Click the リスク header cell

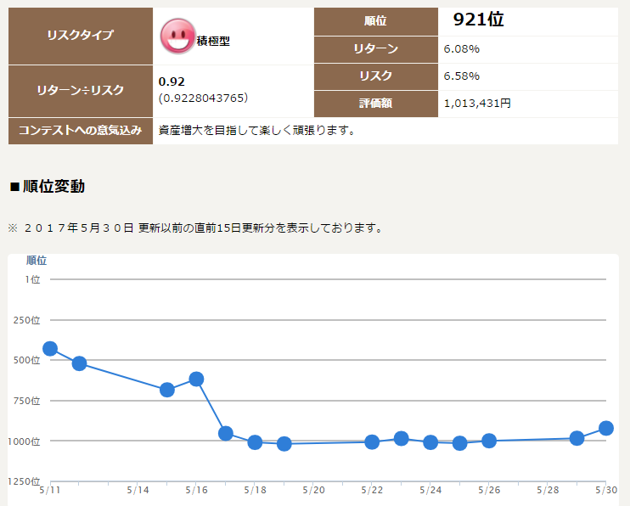click(375, 76)
